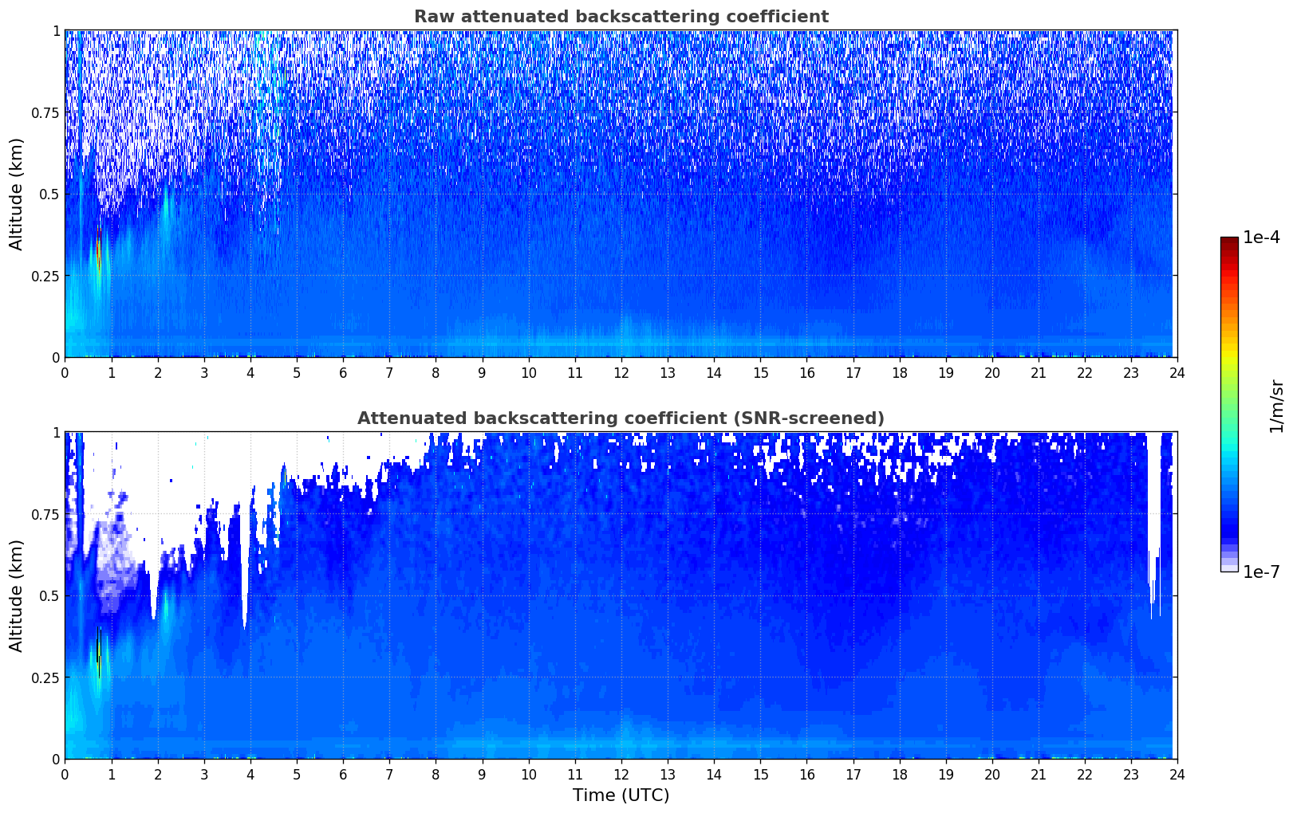Click hour 18 tick on the upper time axis
Screen dimensions: 1293x813
point(899,373)
